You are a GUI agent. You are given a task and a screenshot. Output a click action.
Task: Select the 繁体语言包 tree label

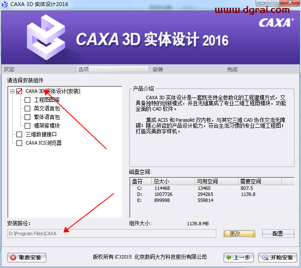pyautogui.click(x=47, y=117)
